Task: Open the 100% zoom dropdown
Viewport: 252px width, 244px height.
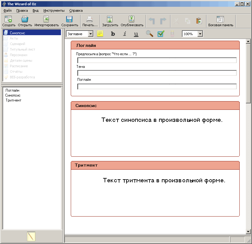Action: pyautogui.click(x=200, y=34)
